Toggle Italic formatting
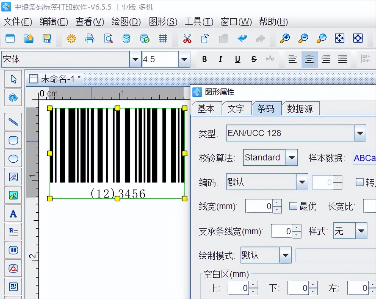This screenshot has height=299, width=376. pyautogui.click(x=220, y=59)
